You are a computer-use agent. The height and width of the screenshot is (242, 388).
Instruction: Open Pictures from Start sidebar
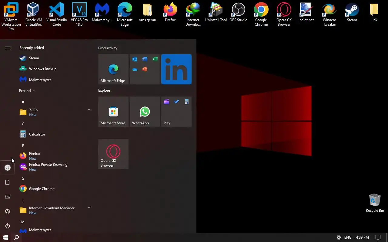click(x=8, y=197)
